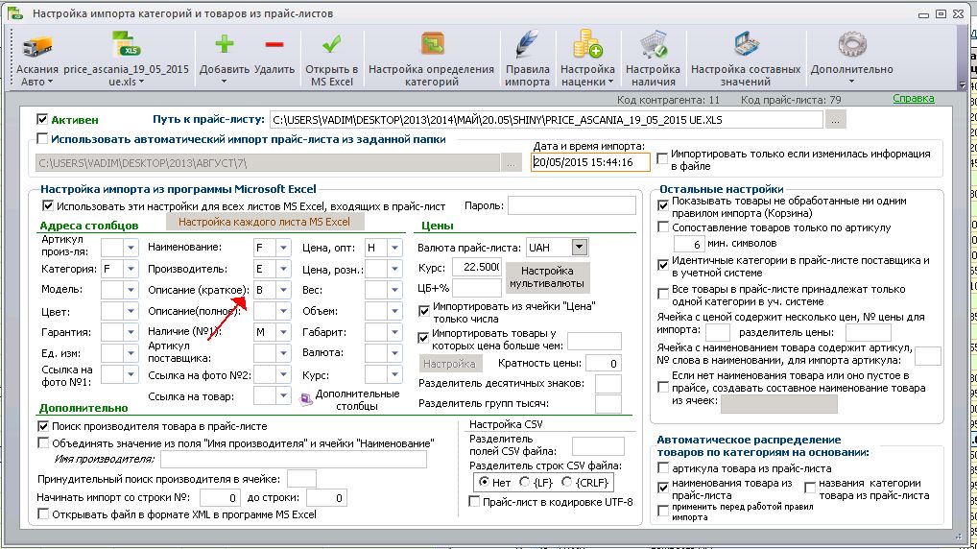Open Настройка наличия shopping cart icon
The height and width of the screenshot is (549, 977).
click(653, 45)
